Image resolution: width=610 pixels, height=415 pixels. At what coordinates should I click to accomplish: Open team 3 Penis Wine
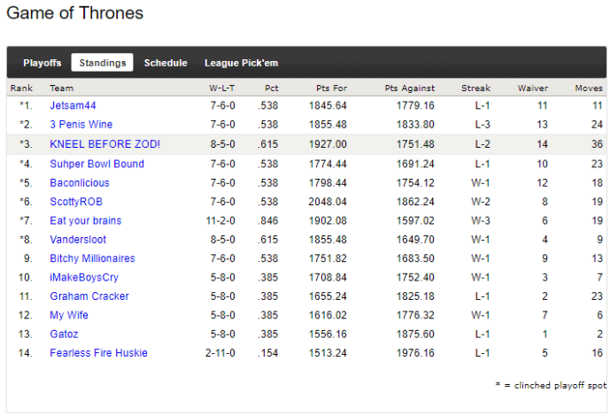[81, 125]
